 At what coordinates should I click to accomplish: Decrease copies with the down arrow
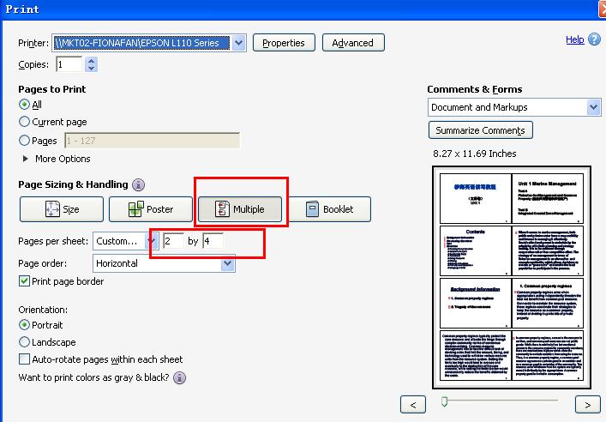pos(91,68)
